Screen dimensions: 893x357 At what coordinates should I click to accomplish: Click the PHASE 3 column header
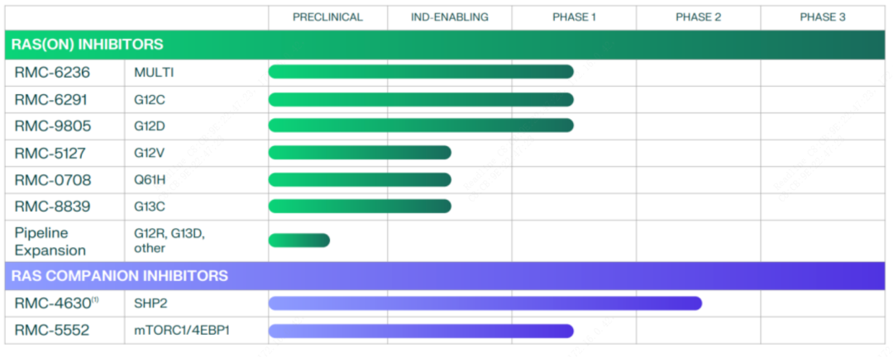[x=823, y=17]
